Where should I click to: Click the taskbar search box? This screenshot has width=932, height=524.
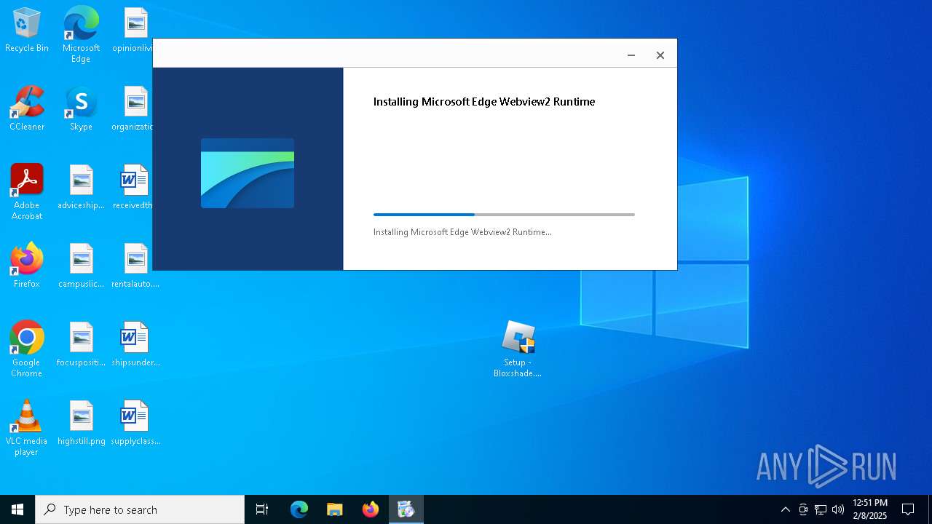(140, 509)
